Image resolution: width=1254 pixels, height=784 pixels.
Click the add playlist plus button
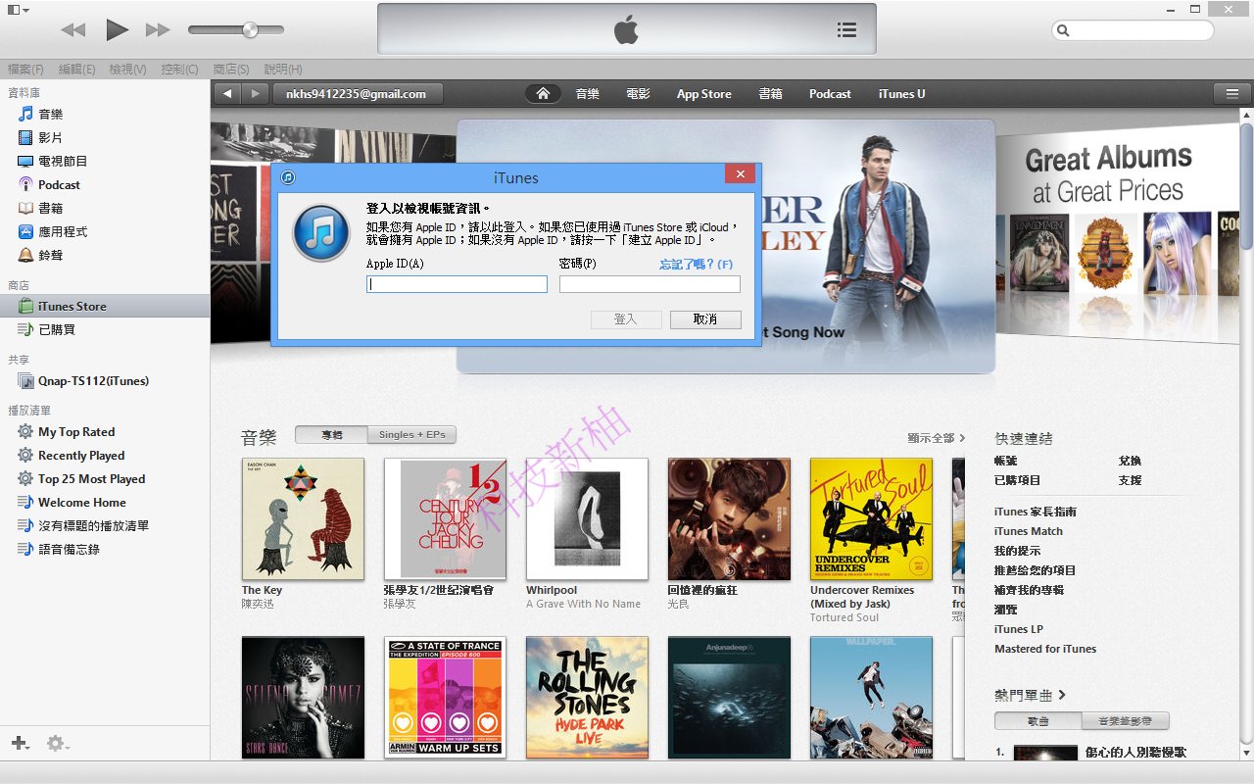coord(20,744)
